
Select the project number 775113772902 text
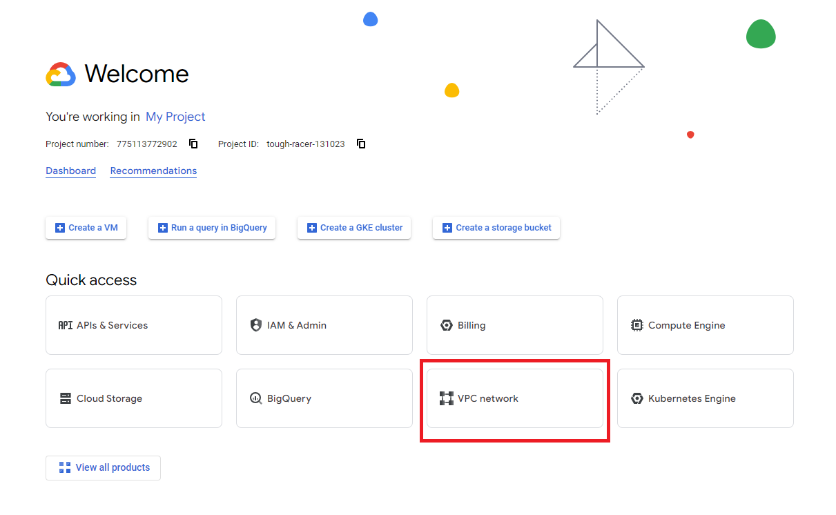pos(146,144)
